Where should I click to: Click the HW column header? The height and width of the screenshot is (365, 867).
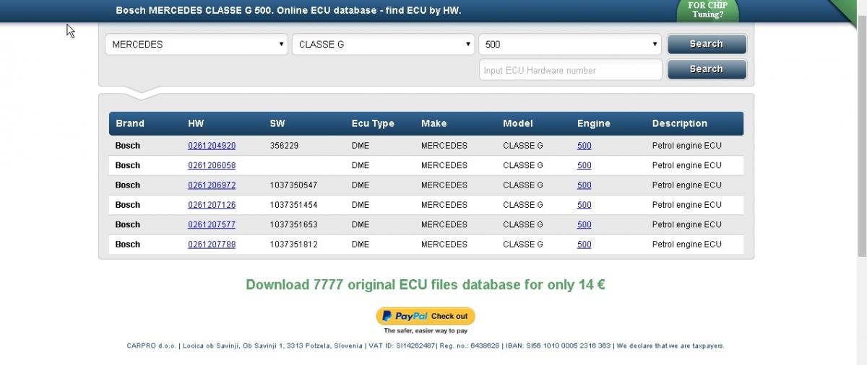click(196, 123)
